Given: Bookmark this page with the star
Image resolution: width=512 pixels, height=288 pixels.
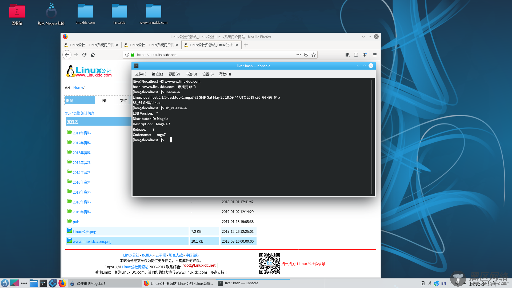Looking at the screenshot, I should tap(314, 55).
